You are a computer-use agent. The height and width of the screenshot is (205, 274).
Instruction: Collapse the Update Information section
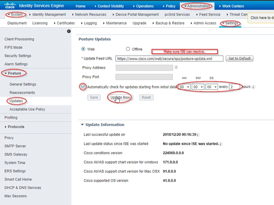pyautogui.click(x=82, y=125)
